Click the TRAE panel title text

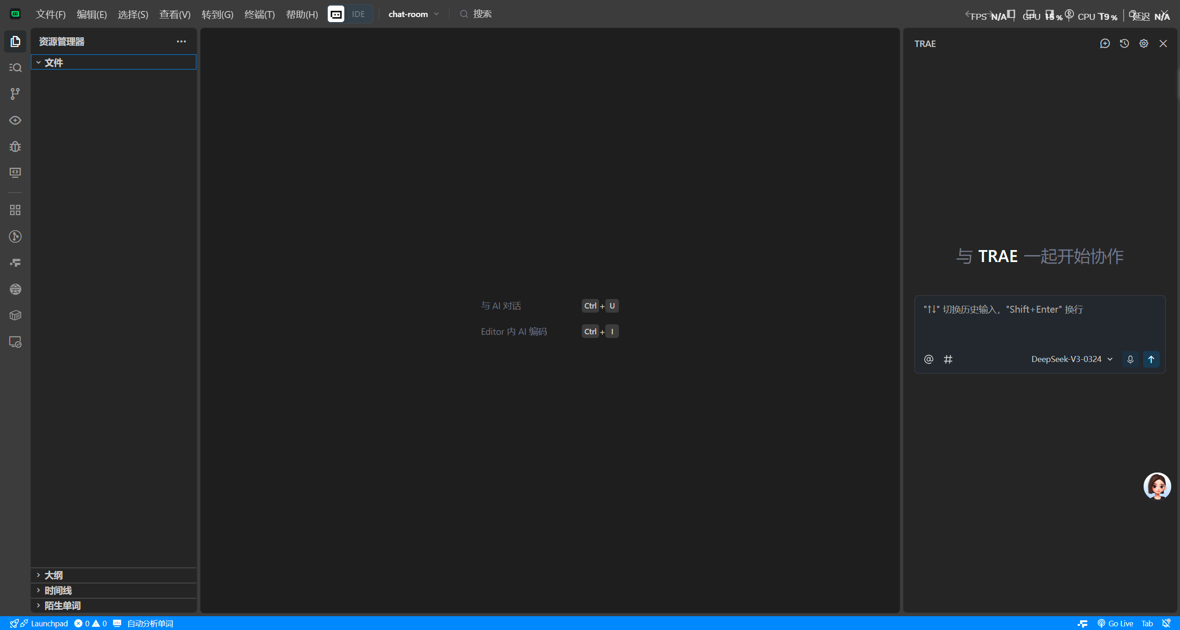click(925, 43)
